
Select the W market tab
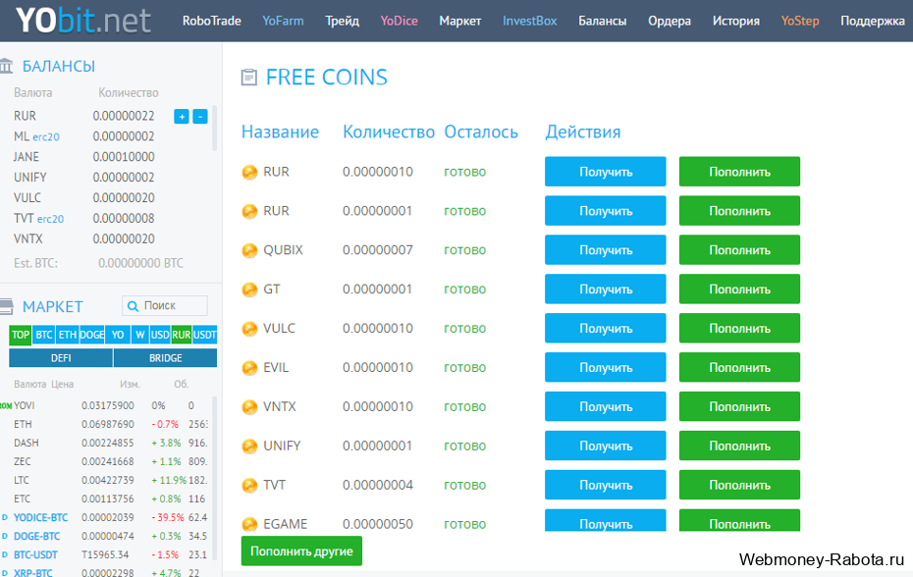pos(139,335)
